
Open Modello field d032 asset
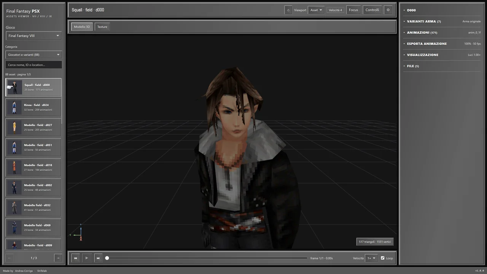point(33,207)
